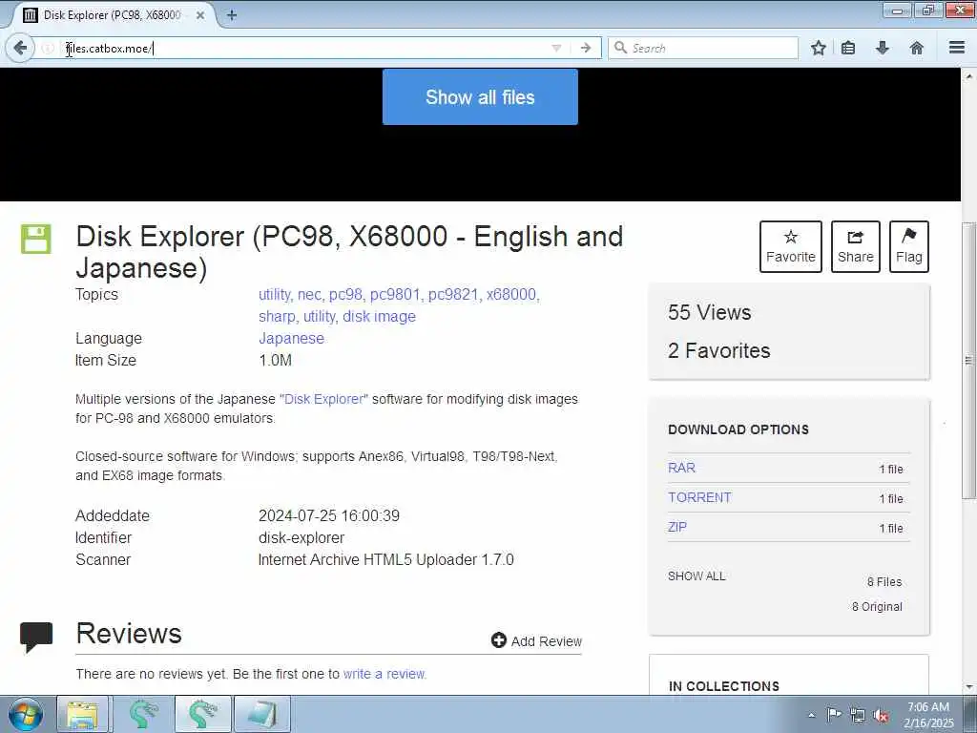This screenshot has height=733, width=977.
Task: Click the address bar URL field
Action: (x=305, y=48)
